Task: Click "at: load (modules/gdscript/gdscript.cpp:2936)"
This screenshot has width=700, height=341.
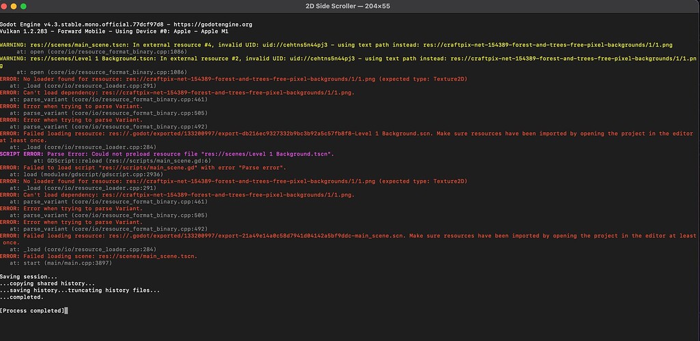Action: click(85, 175)
